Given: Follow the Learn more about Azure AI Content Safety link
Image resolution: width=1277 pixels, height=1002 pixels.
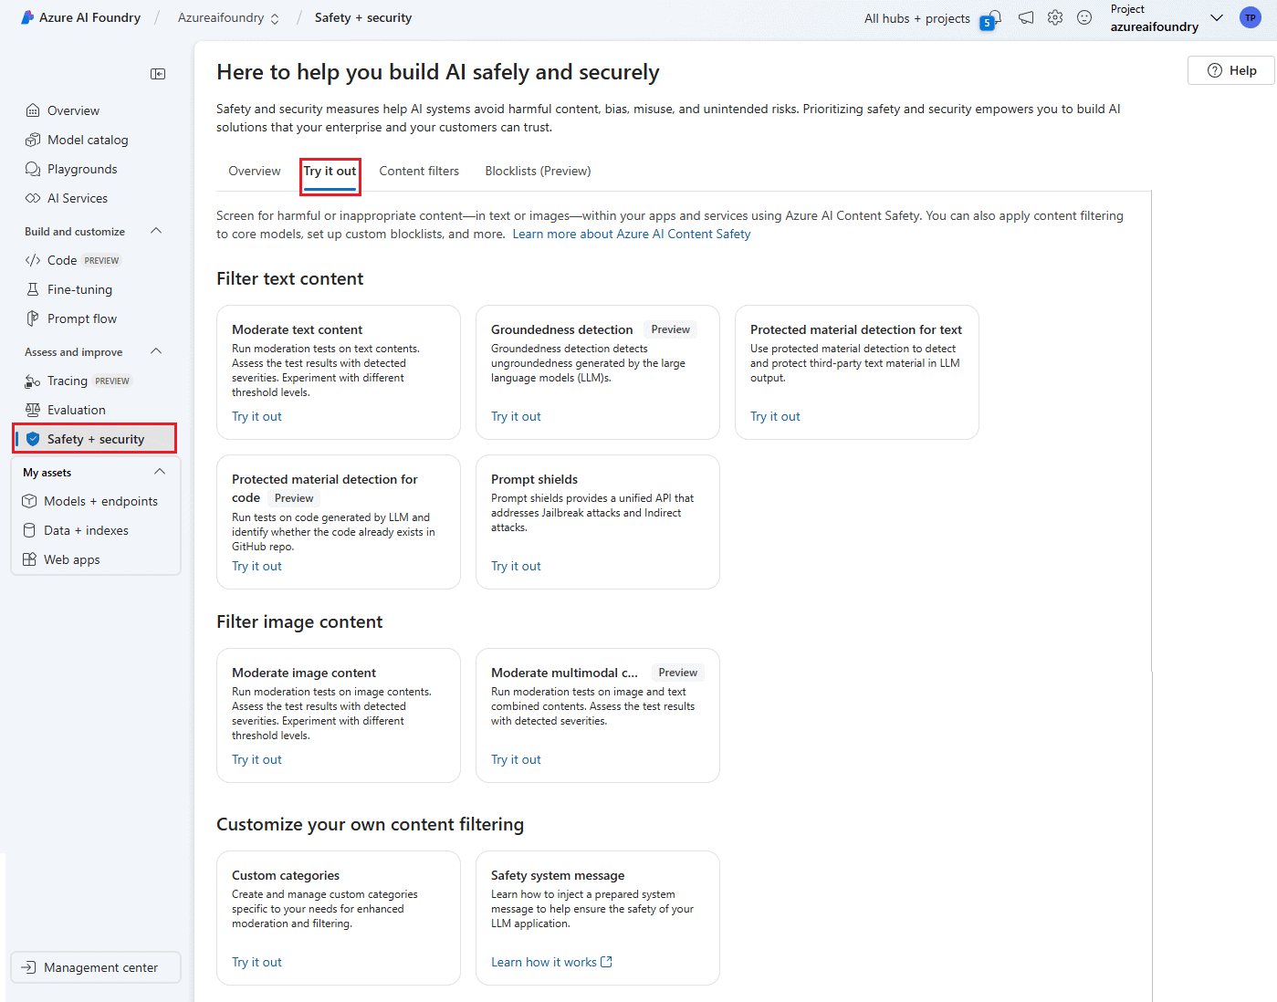Looking at the screenshot, I should tap(632, 233).
